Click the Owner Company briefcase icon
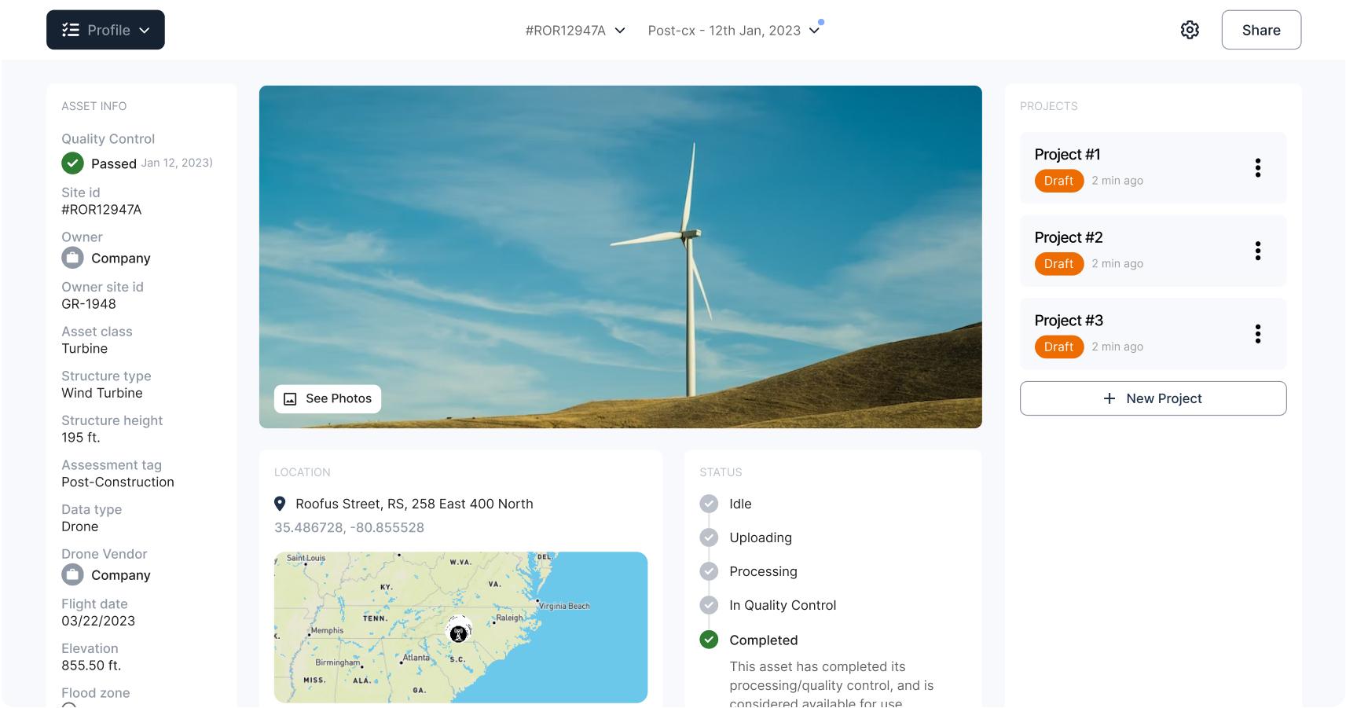Image resolution: width=1346 pixels, height=708 pixels. [x=72, y=258]
